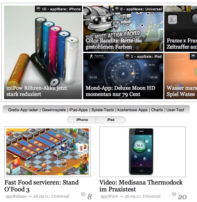Open the Charts navigation link
The height and width of the screenshot is (202, 197).
(x=157, y=110)
